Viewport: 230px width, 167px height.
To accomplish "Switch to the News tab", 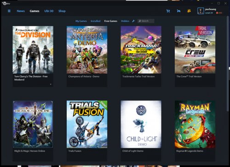I will 21,11.
